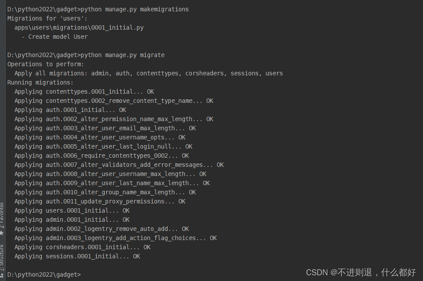Viewport: 423px width, 281px height.
Task: Open the Structure tool window label
Action: 2,257
